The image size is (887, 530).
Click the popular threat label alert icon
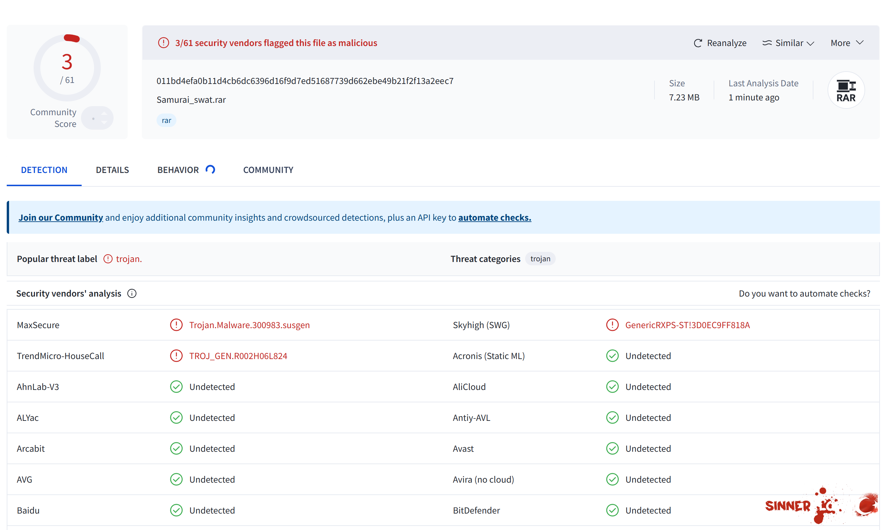coord(108,259)
